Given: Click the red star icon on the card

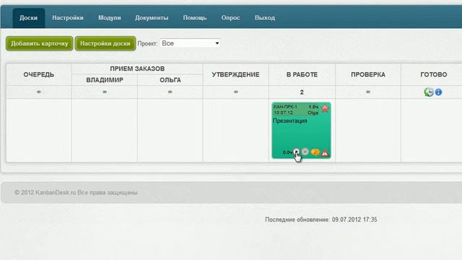Looking at the screenshot, I should (x=325, y=108).
